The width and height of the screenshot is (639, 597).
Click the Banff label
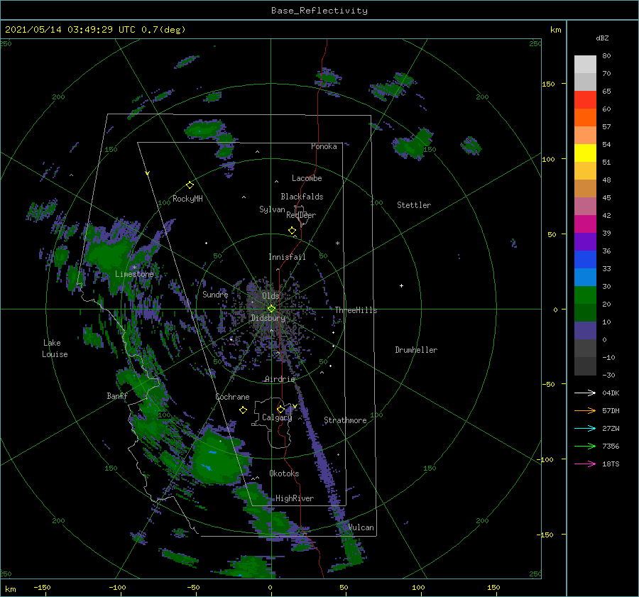pos(117,396)
